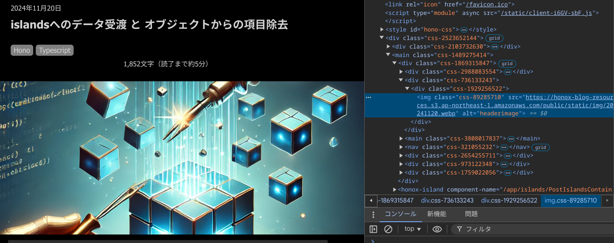
Task: Toggle grid badge on div css-2523652144
Action: [x=494, y=38]
